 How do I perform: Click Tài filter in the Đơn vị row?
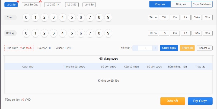point(164,33)
